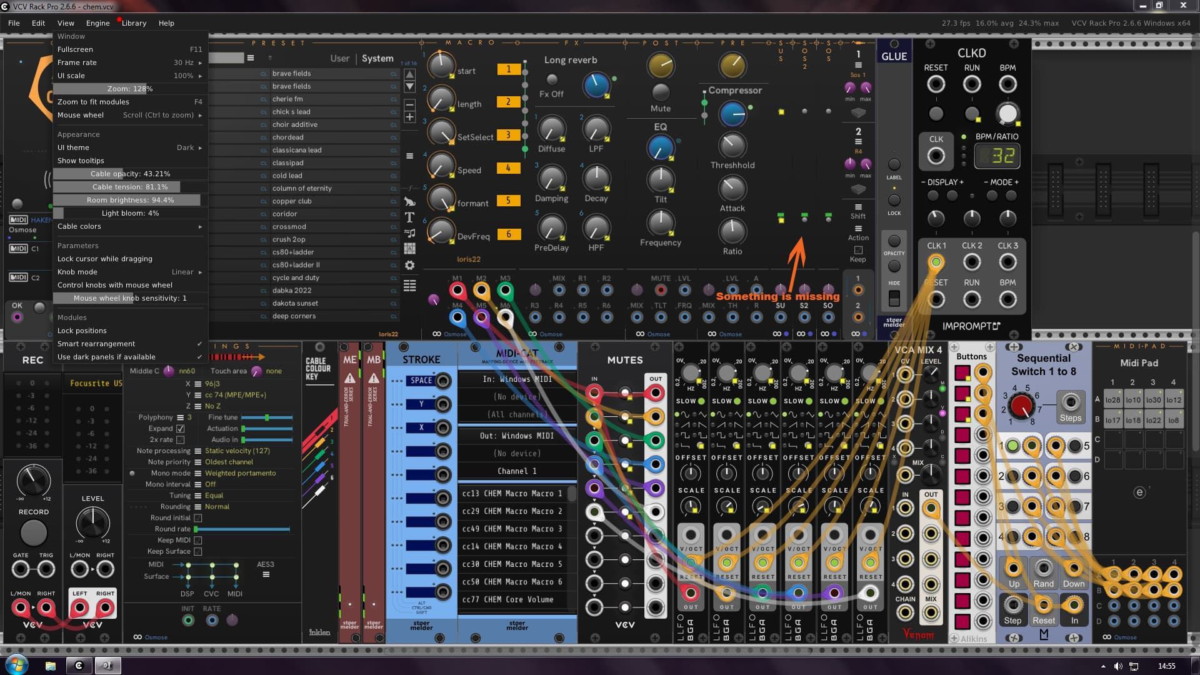Expand the Cable colors submenu
The height and width of the screenshot is (675, 1200).
[130, 226]
